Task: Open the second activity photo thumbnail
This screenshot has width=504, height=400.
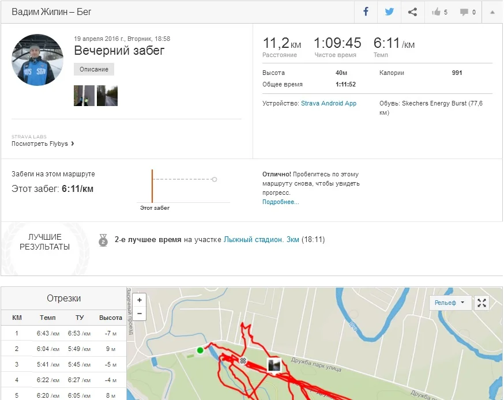Action: coord(107,96)
